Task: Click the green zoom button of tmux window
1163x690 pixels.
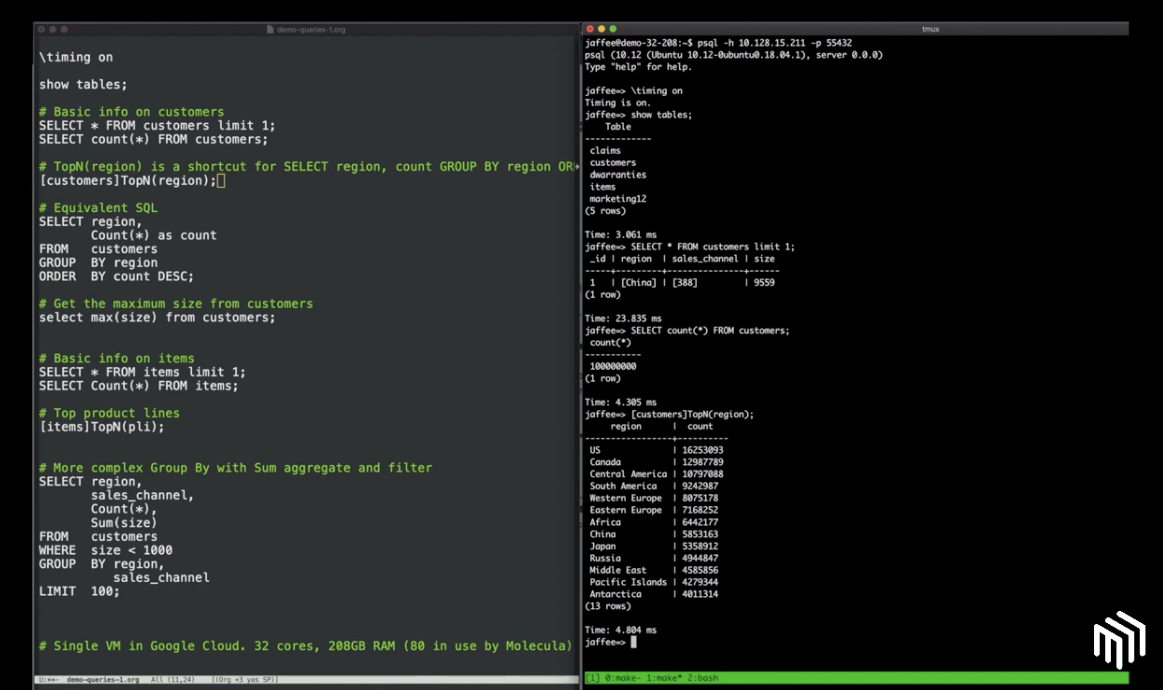Action: tap(613, 29)
